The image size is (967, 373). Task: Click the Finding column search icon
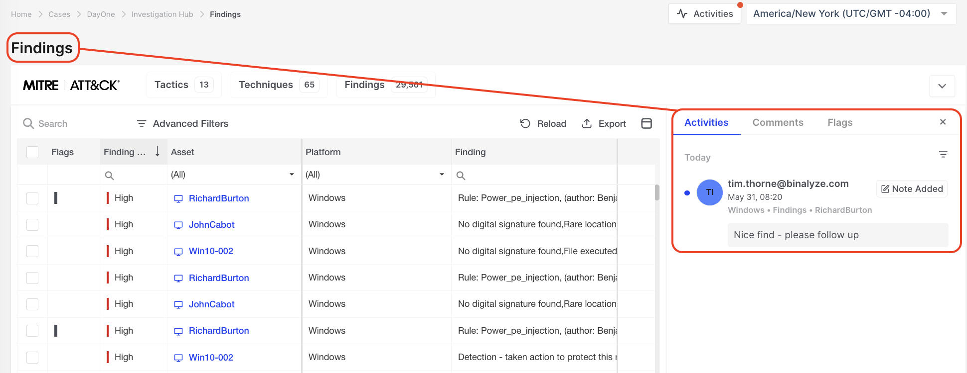[461, 176]
